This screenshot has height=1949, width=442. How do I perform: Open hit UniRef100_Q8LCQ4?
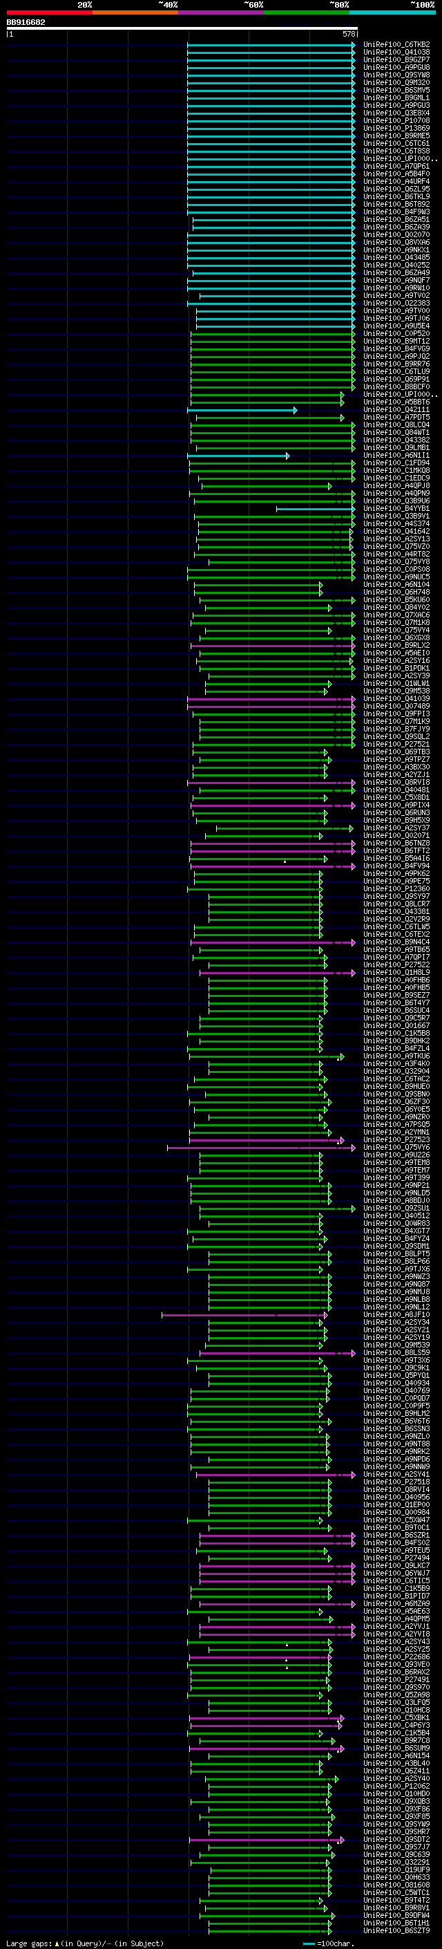click(x=396, y=425)
